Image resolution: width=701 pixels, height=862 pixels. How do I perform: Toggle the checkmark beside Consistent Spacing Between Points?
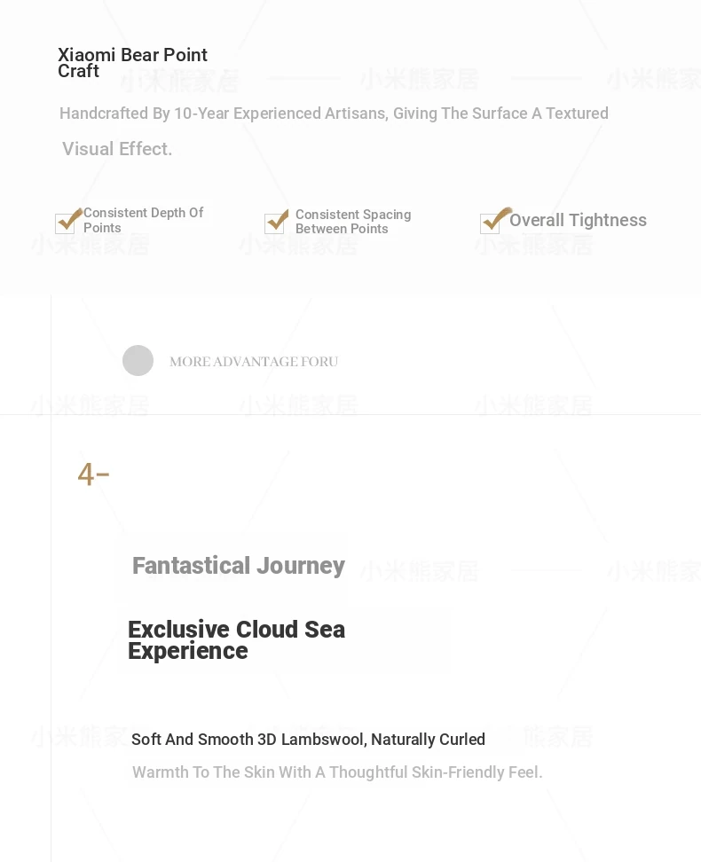click(276, 222)
